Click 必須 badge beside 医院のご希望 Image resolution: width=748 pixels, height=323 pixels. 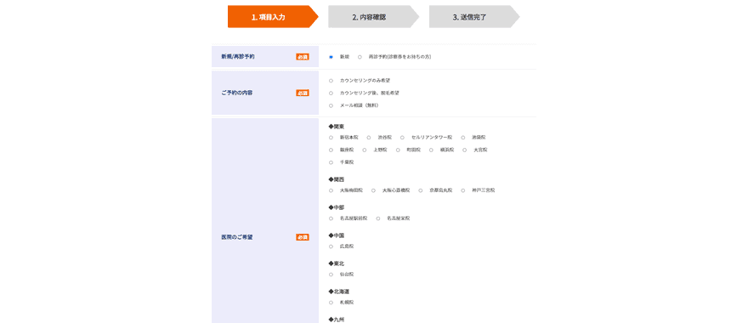tap(303, 237)
